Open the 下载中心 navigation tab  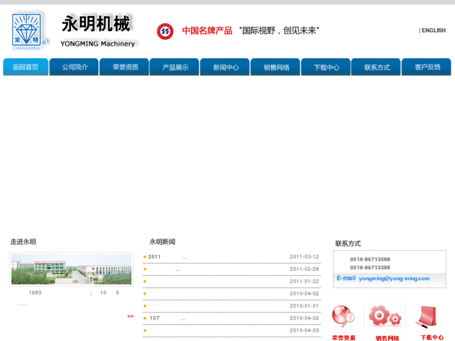pyautogui.click(x=325, y=67)
